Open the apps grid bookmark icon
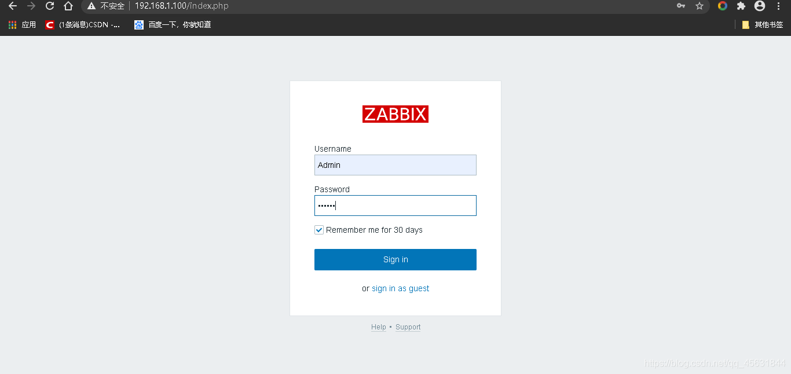791x374 pixels. tap(13, 25)
